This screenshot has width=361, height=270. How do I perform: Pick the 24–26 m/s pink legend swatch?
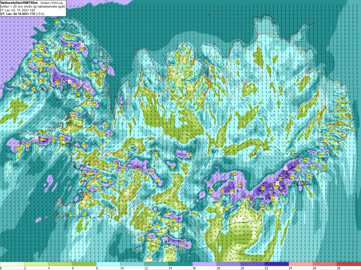tap(301, 264)
